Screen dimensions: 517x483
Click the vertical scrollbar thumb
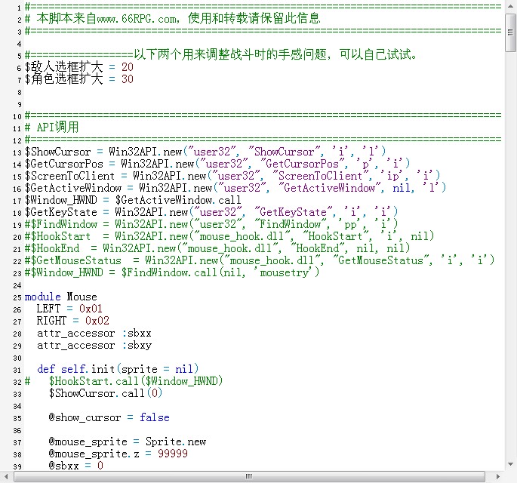(510, 32)
